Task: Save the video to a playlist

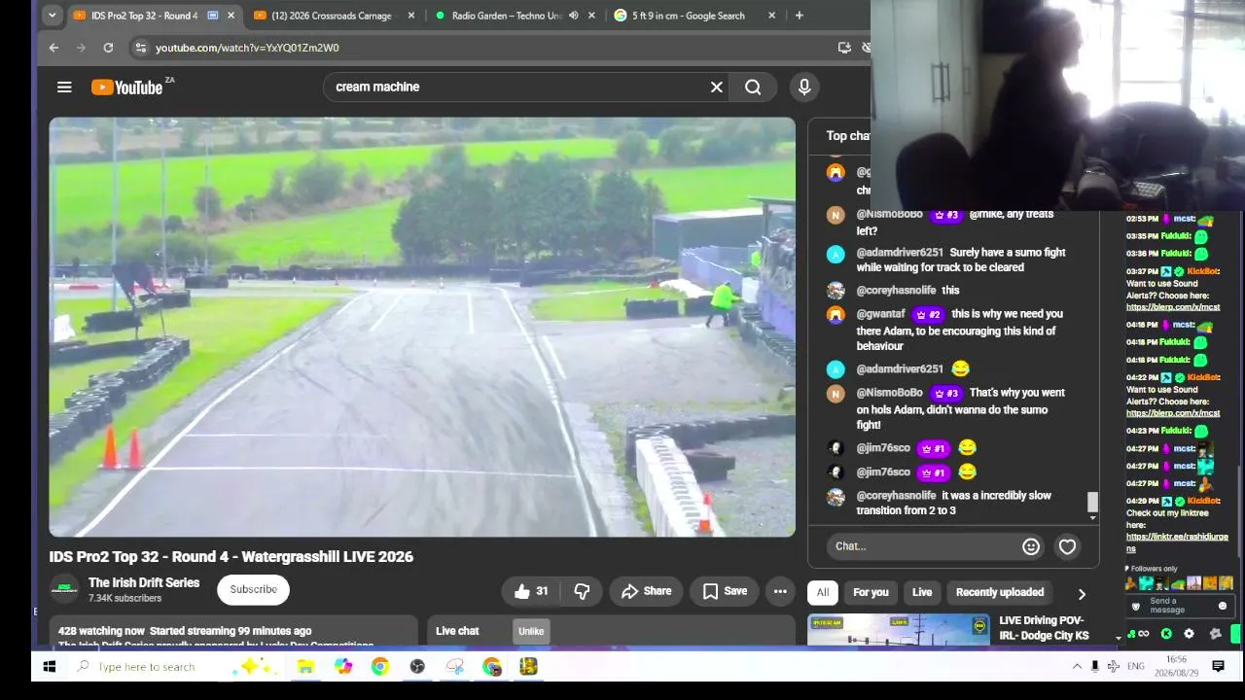Action: 726,591
